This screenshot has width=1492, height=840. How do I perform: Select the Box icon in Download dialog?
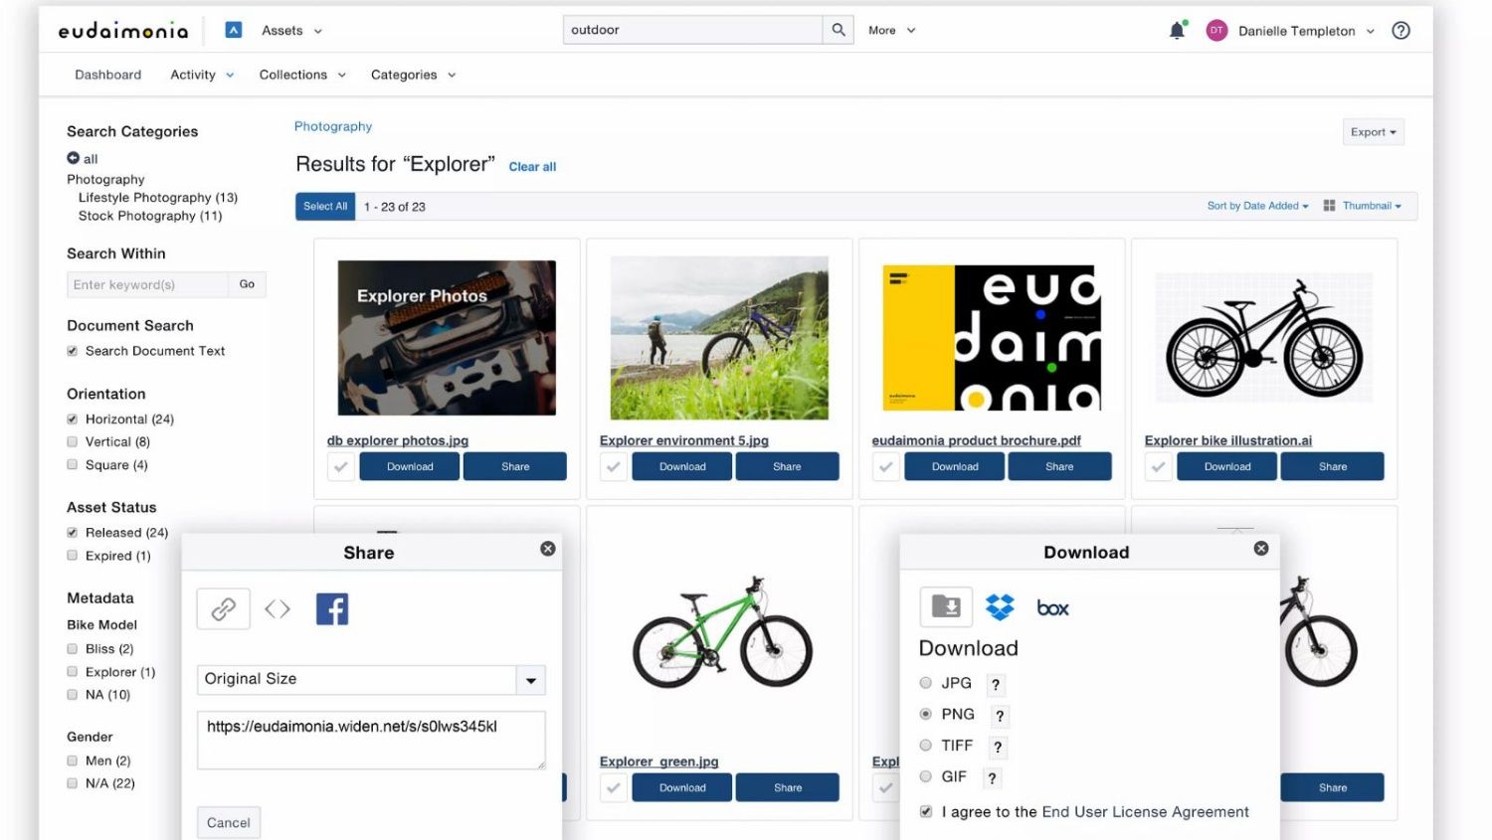click(x=1052, y=607)
